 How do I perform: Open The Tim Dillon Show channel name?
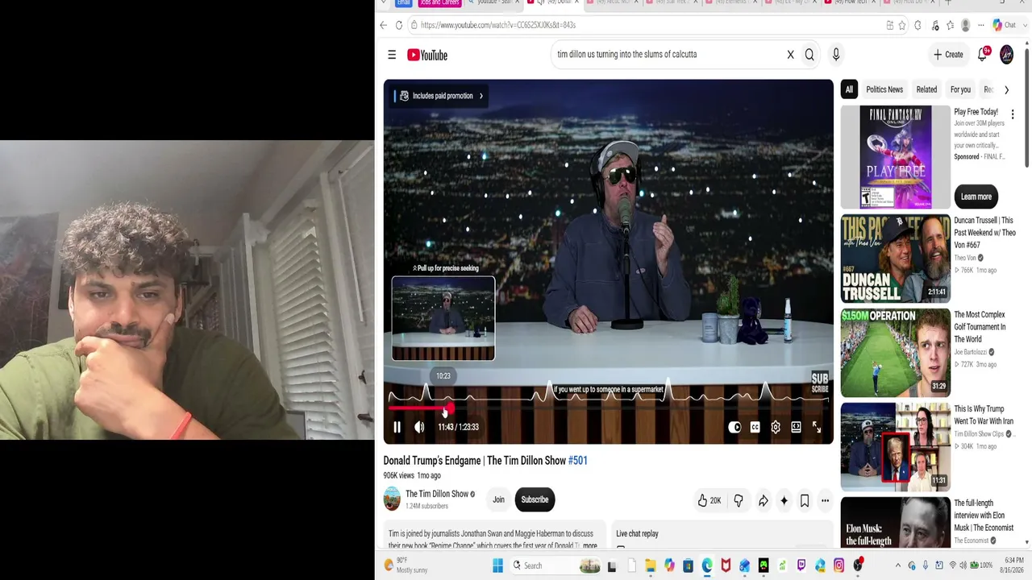437,494
